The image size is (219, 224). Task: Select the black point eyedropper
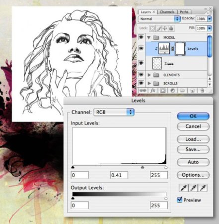[x=184, y=188]
